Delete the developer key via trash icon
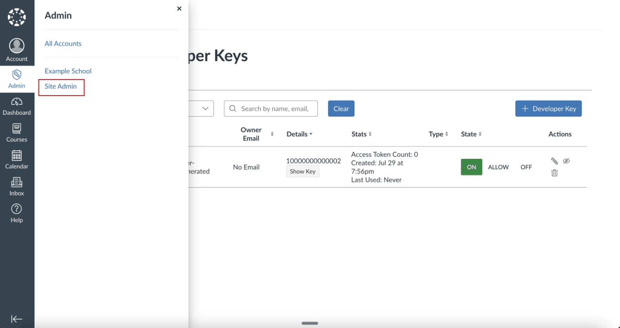The width and height of the screenshot is (620, 328). coord(554,173)
